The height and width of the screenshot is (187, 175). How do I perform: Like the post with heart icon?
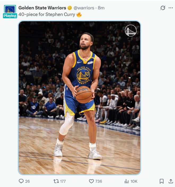tap(91, 181)
